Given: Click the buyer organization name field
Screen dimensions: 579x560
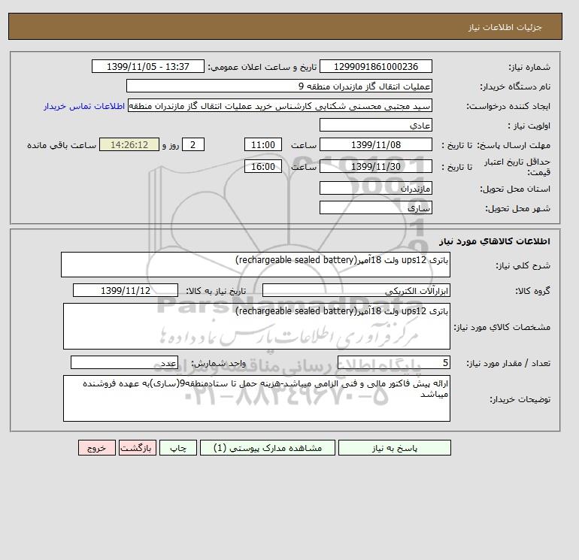Looking at the screenshot, I should [279, 86].
